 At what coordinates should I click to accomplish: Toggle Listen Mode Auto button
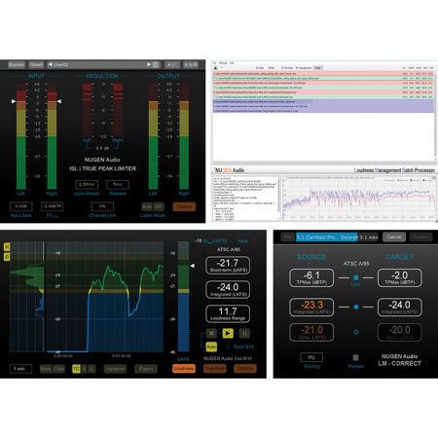click(x=147, y=206)
